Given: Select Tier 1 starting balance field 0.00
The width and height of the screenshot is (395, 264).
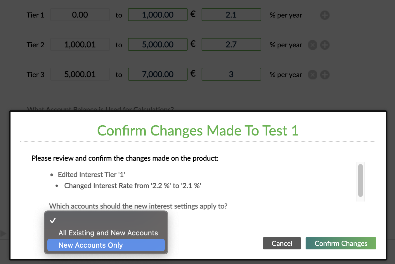Looking at the screenshot, I should (80, 15).
